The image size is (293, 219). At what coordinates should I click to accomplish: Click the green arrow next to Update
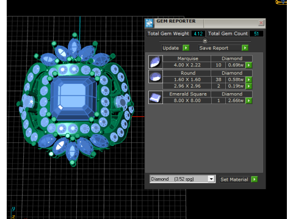(186, 48)
